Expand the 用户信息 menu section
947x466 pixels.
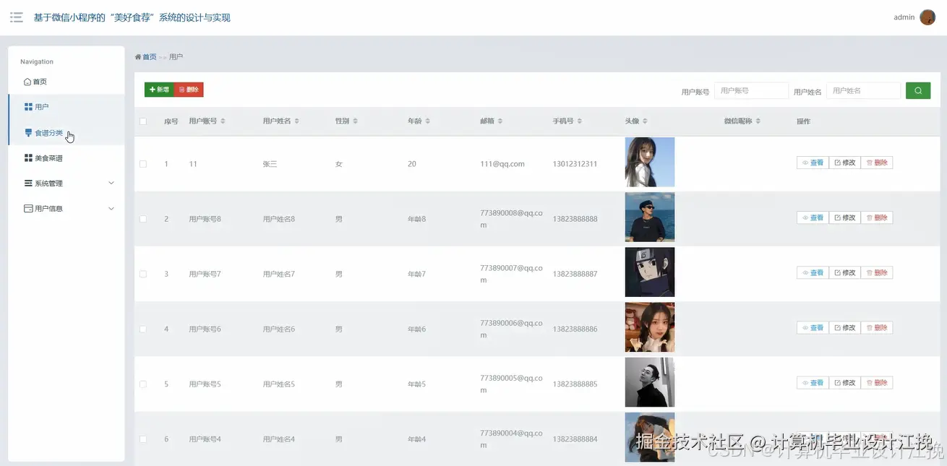111,209
